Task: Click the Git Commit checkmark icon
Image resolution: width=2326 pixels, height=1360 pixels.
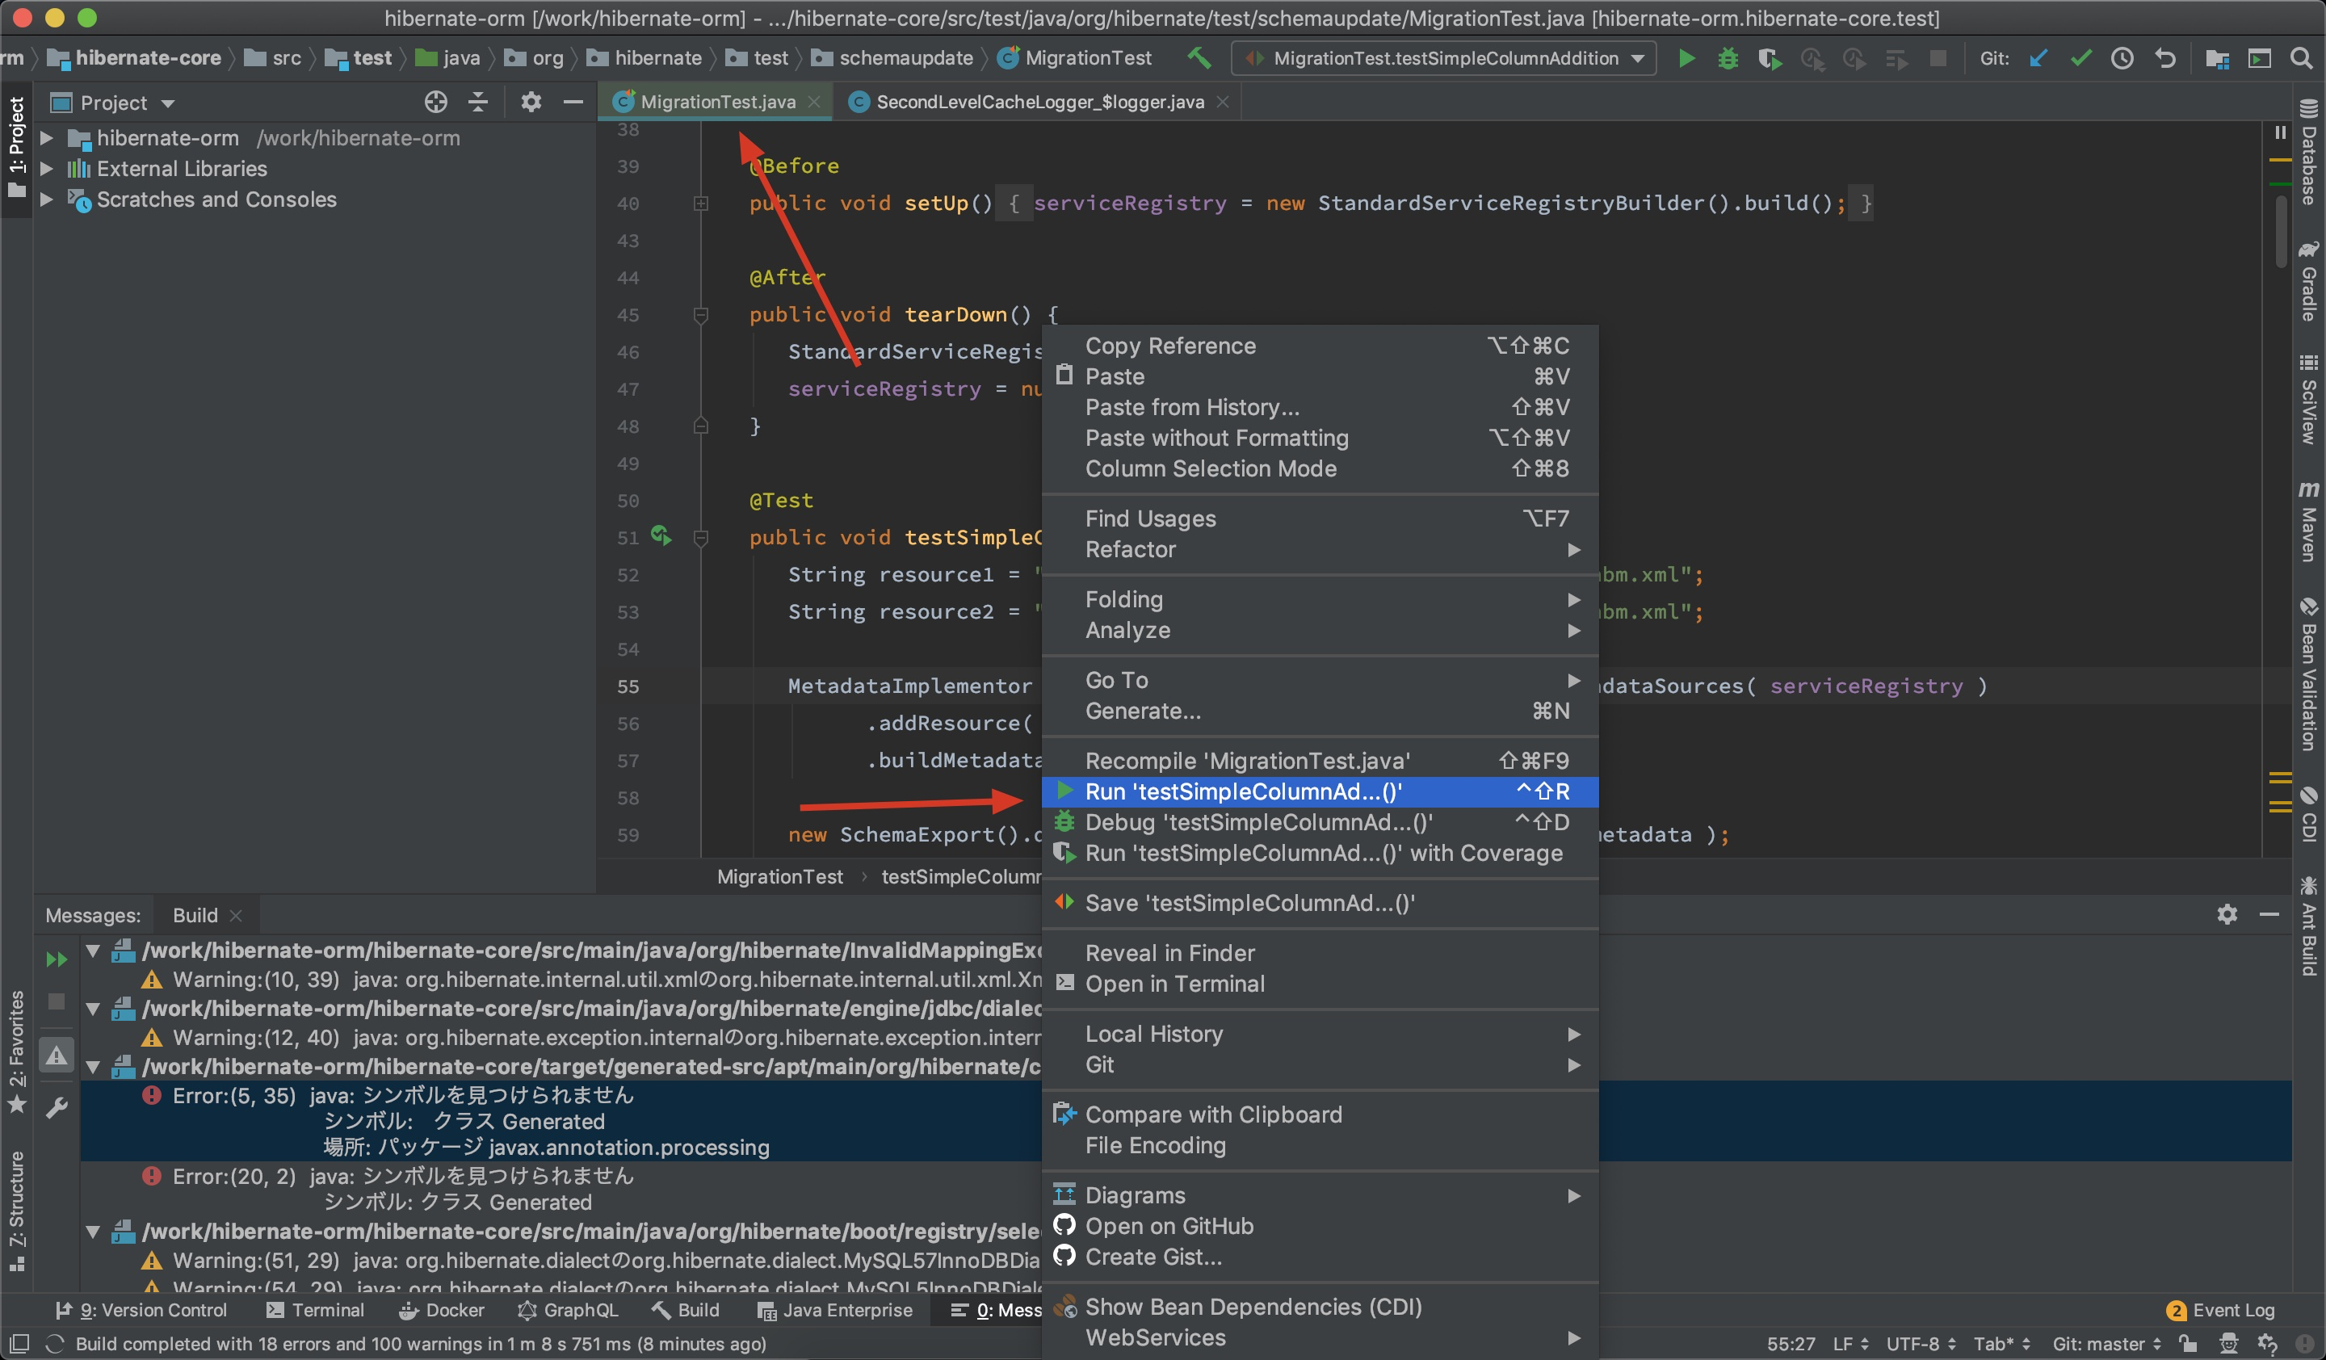Action: pyautogui.click(x=2080, y=58)
